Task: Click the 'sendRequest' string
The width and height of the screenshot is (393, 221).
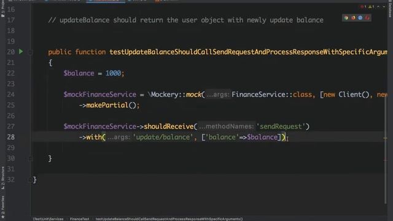Action: tap(281, 126)
